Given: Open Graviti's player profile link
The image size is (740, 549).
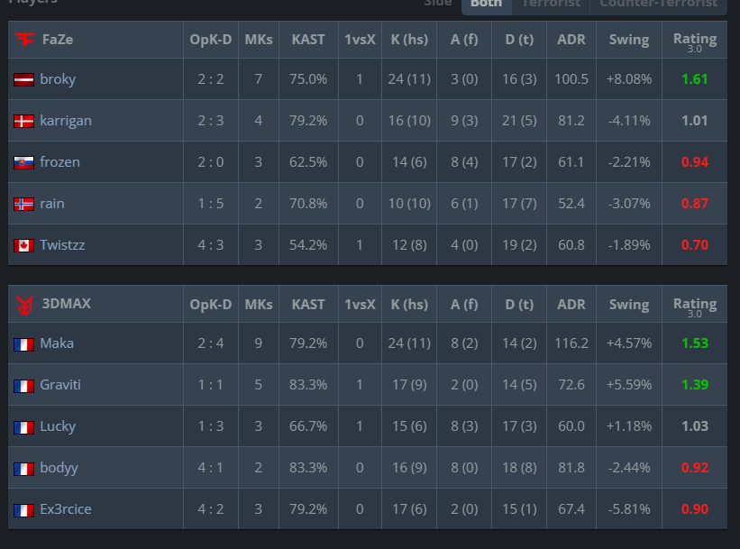Looking at the screenshot, I should [x=60, y=385].
